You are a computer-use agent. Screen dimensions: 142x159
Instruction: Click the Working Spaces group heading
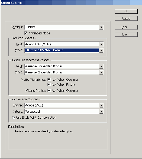pos(23,38)
